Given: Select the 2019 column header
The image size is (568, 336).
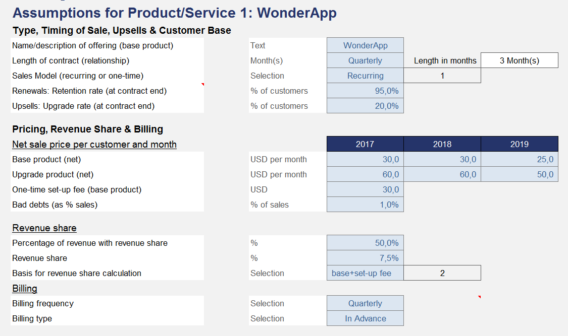Looking at the screenshot, I should coord(520,144).
